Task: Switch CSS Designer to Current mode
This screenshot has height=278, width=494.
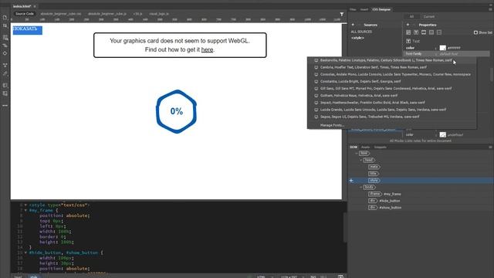Action: (429, 17)
